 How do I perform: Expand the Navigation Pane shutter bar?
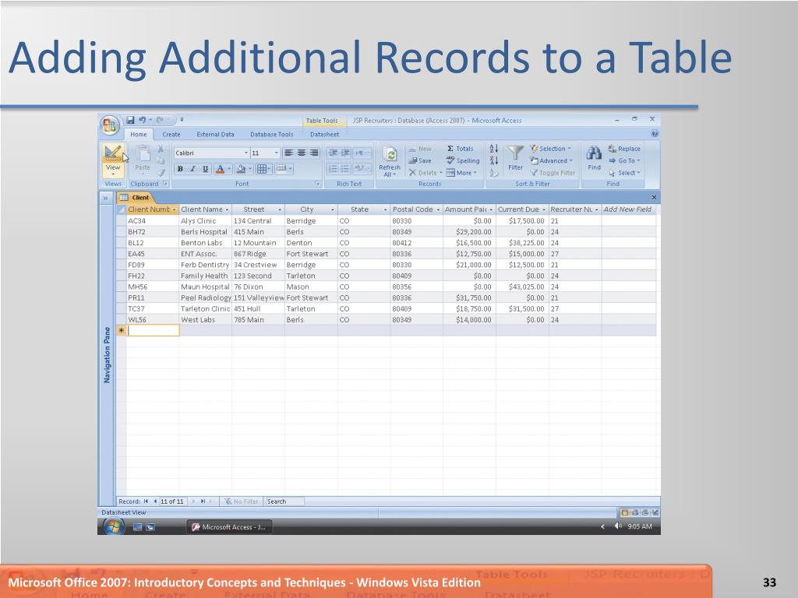[x=105, y=198]
